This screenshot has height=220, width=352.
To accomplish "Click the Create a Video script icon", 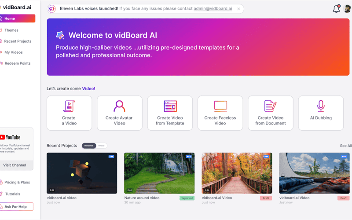I will (x=69, y=106).
